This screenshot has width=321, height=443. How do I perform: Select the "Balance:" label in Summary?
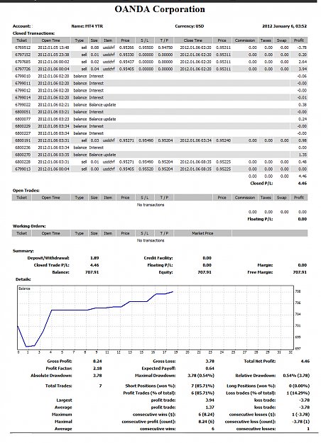(x=60, y=272)
